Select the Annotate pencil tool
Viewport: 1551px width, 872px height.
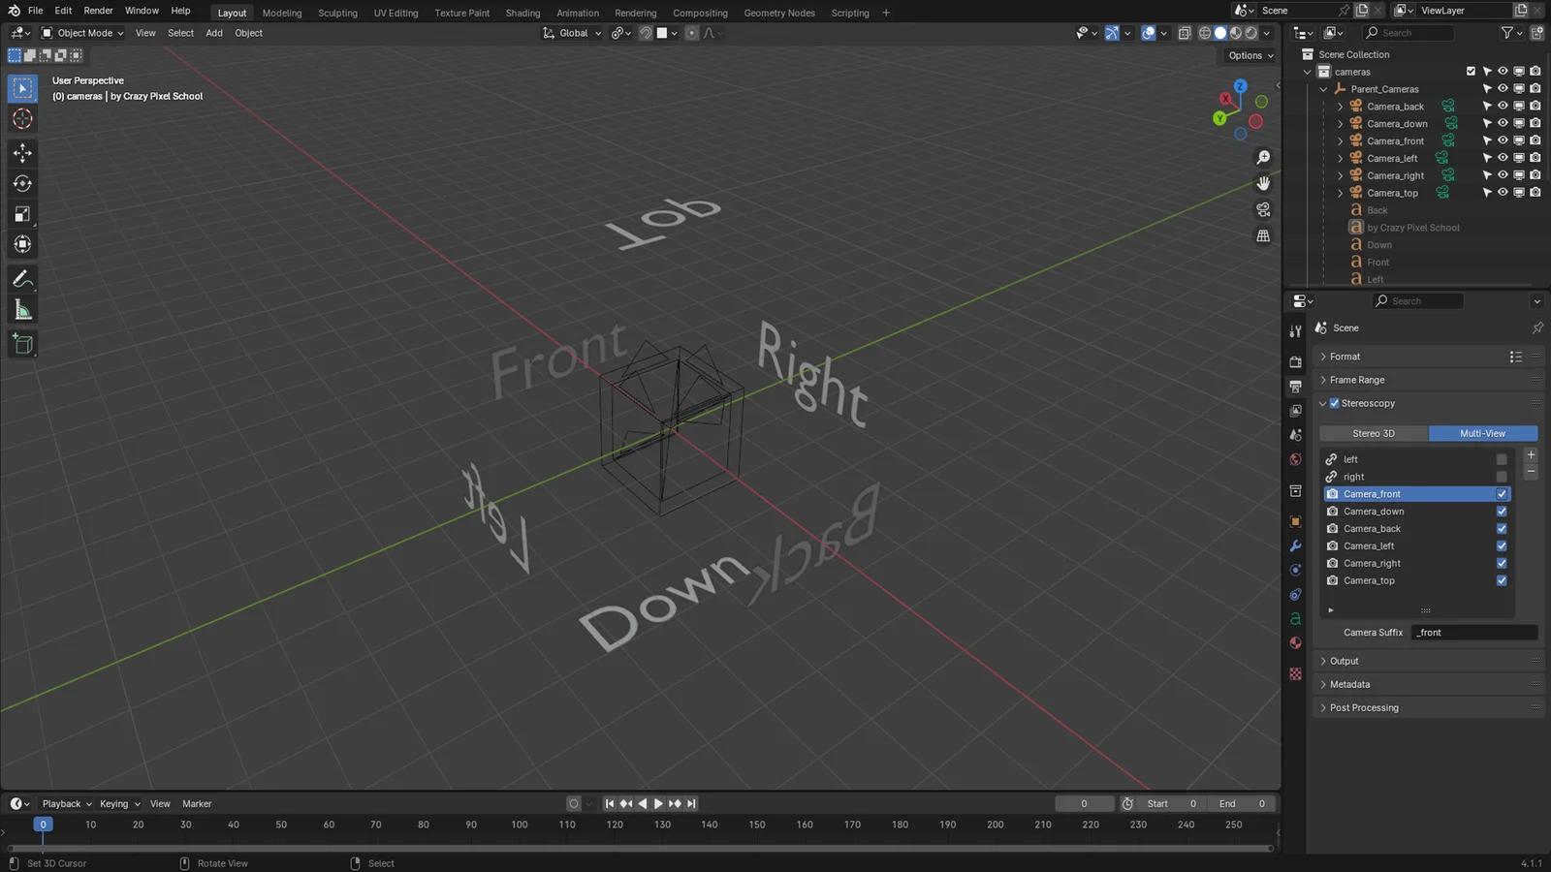pos(22,279)
